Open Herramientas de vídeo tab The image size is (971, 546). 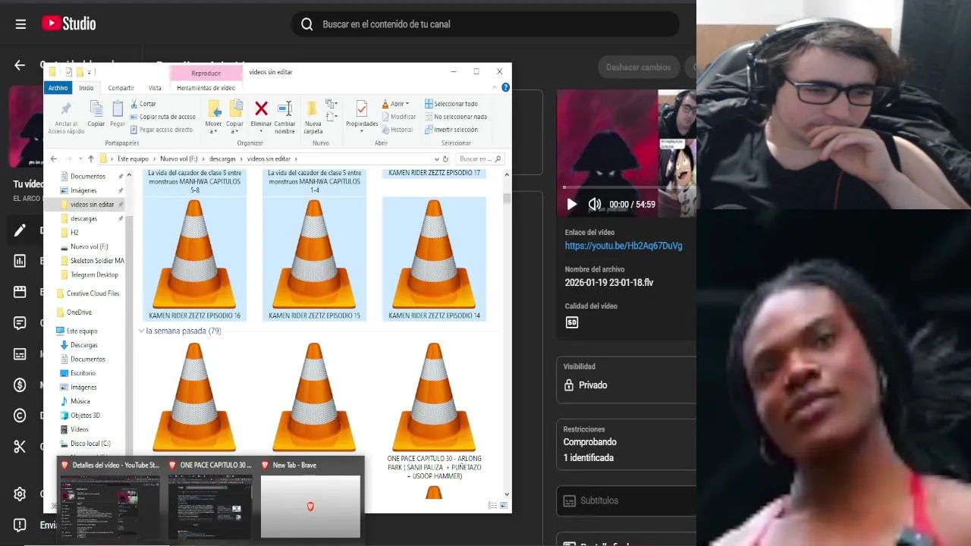pyautogui.click(x=206, y=88)
